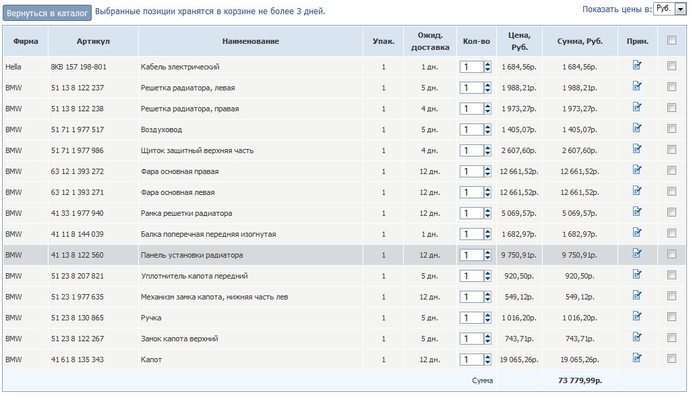This screenshot has height=402, width=693.
Task: Edit note for the Капот row
Action: coord(637,357)
